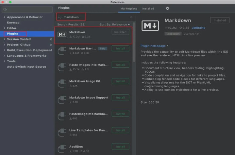
Task: Switch to the Installed tab
Action: (149, 8)
